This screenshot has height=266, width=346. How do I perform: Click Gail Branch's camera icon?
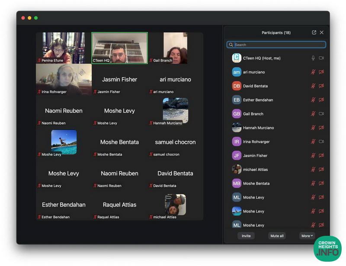[x=321, y=114]
